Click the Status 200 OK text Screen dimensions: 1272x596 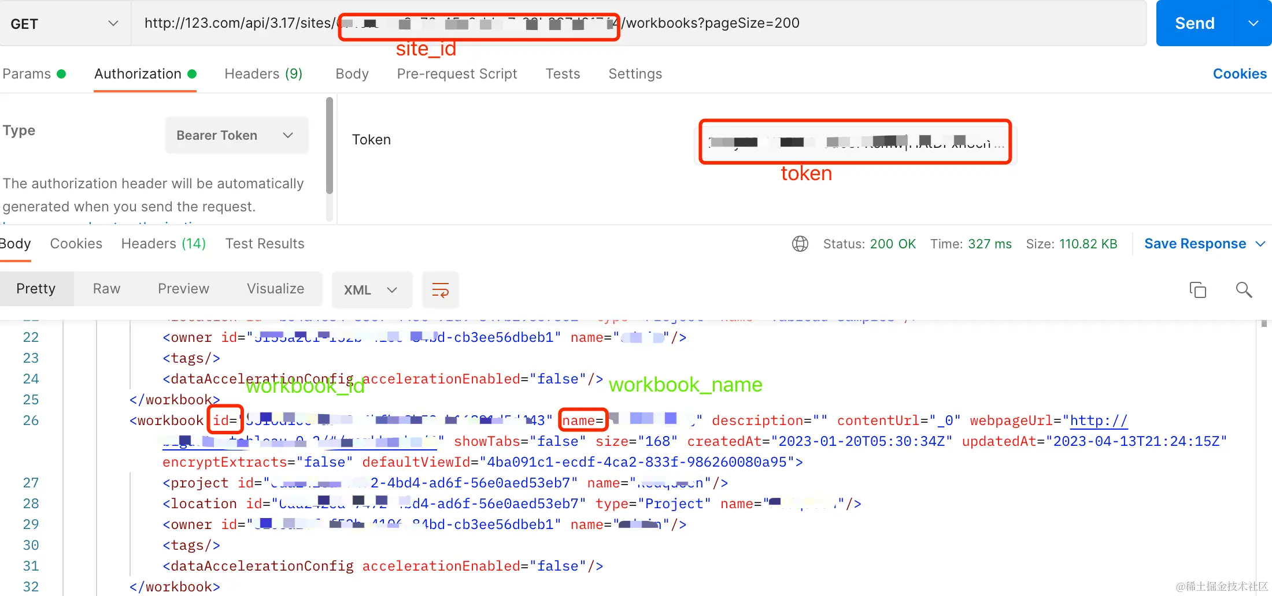coord(870,244)
